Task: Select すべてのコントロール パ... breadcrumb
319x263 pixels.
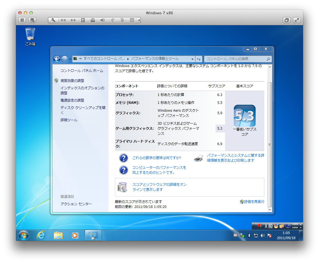Action: (104, 59)
